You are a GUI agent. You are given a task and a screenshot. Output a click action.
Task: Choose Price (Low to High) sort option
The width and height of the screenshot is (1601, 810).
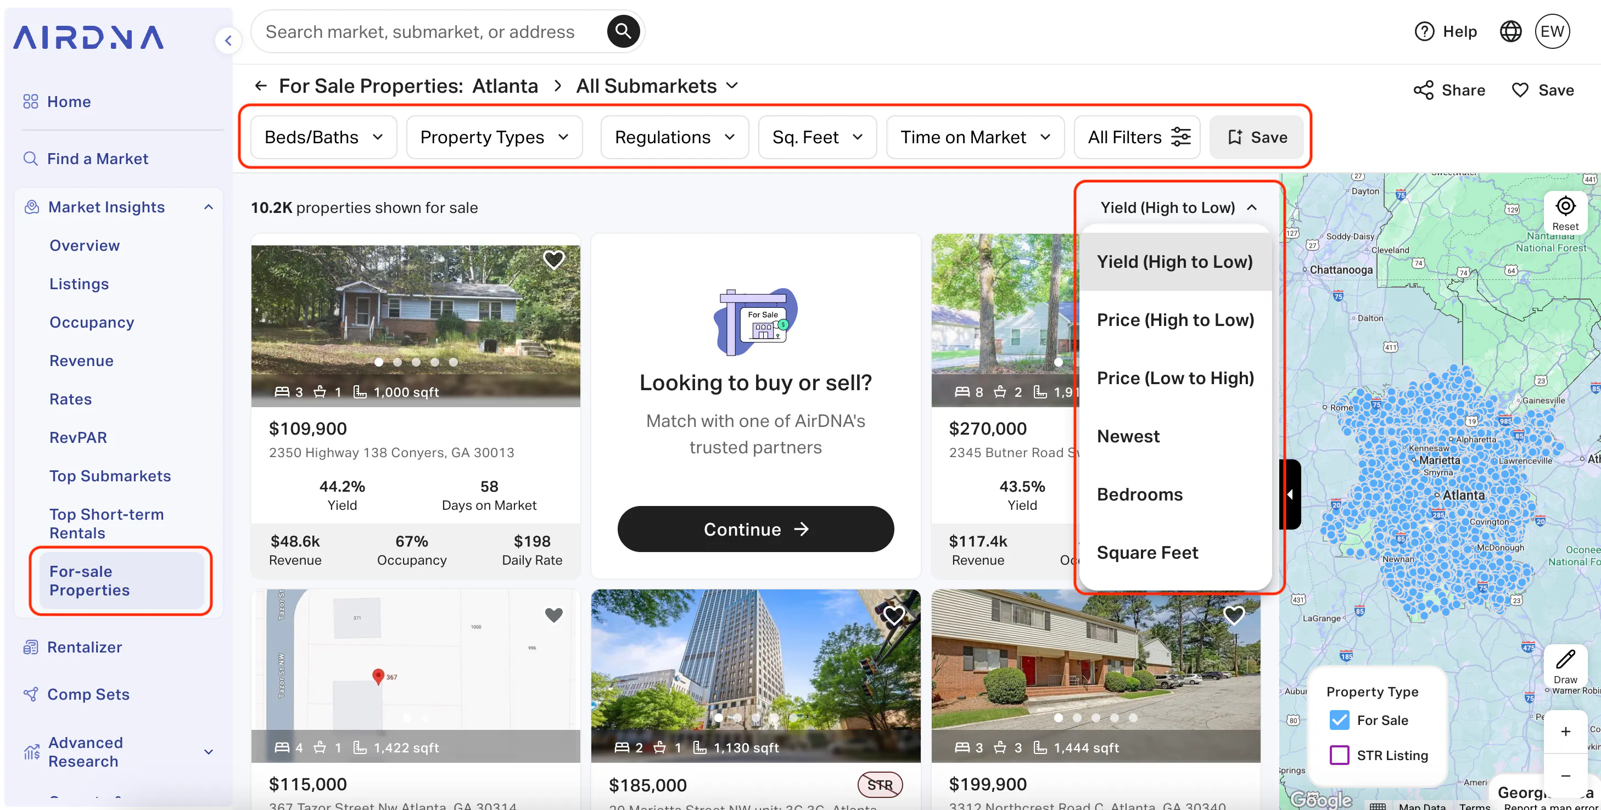(1175, 378)
